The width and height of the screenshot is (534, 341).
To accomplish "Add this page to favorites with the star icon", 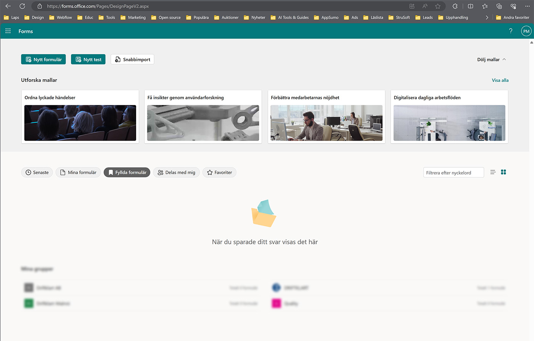I will (x=437, y=6).
